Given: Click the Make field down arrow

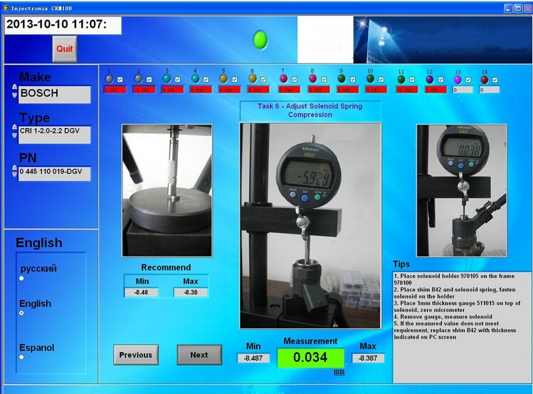Looking at the screenshot, I should coord(15,95).
